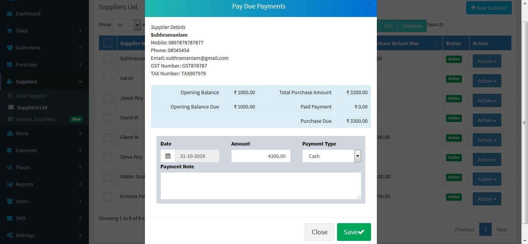Click the page vertical scrollbar
Viewport: 528px width, 244px height.
[525, 122]
